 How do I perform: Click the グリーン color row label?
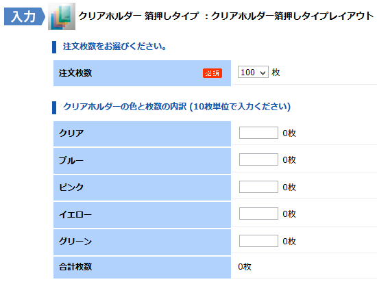[x=75, y=242]
